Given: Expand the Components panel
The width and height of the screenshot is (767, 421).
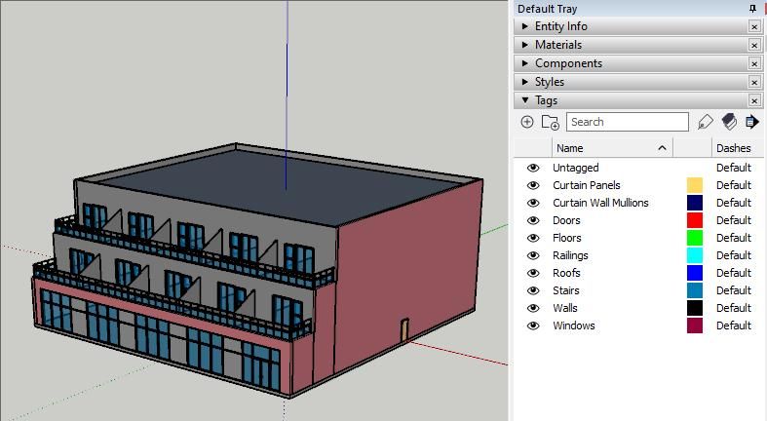Looking at the screenshot, I should pyautogui.click(x=525, y=63).
